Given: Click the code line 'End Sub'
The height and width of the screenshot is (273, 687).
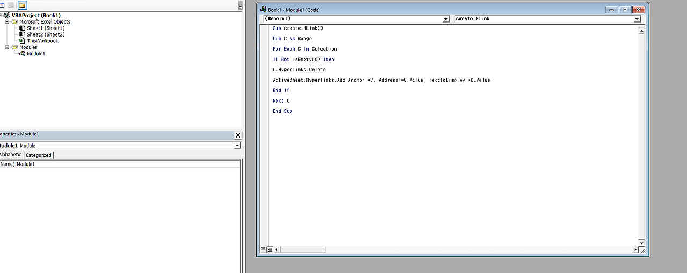Looking at the screenshot, I should (x=282, y=111).
